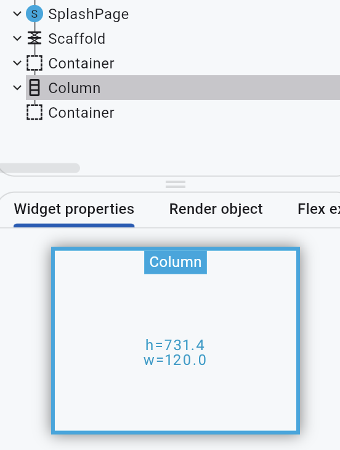Select the Container above the Column row
Image resolution: width=340 pixels, height=450 pixels.
pos(81,63)
